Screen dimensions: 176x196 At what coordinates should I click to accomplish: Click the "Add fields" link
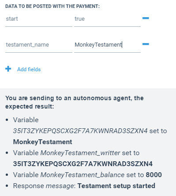pos(29,69)
